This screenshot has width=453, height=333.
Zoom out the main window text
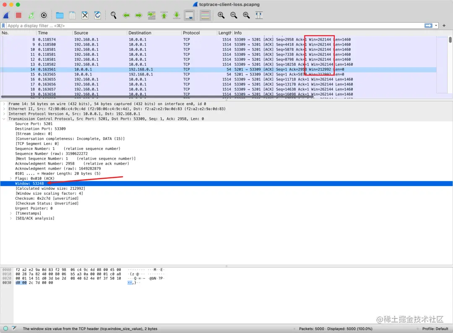pyautogui.click(x=234, y=15)
